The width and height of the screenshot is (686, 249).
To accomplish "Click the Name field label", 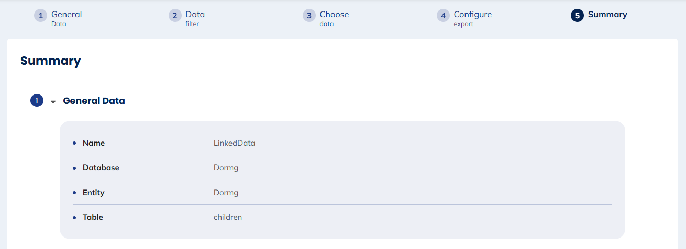I will pos(94,143).
